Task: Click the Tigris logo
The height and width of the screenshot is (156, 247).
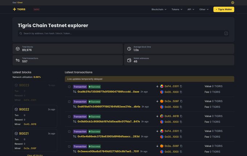Action: click(19, 9)
